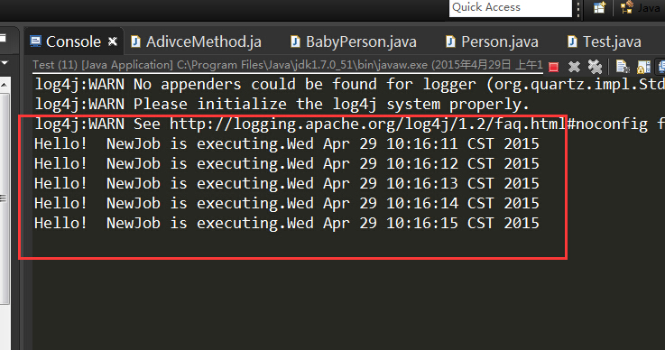Switch to the Java perspective
The width and height of the screenshot is (665, 350).
642,7
